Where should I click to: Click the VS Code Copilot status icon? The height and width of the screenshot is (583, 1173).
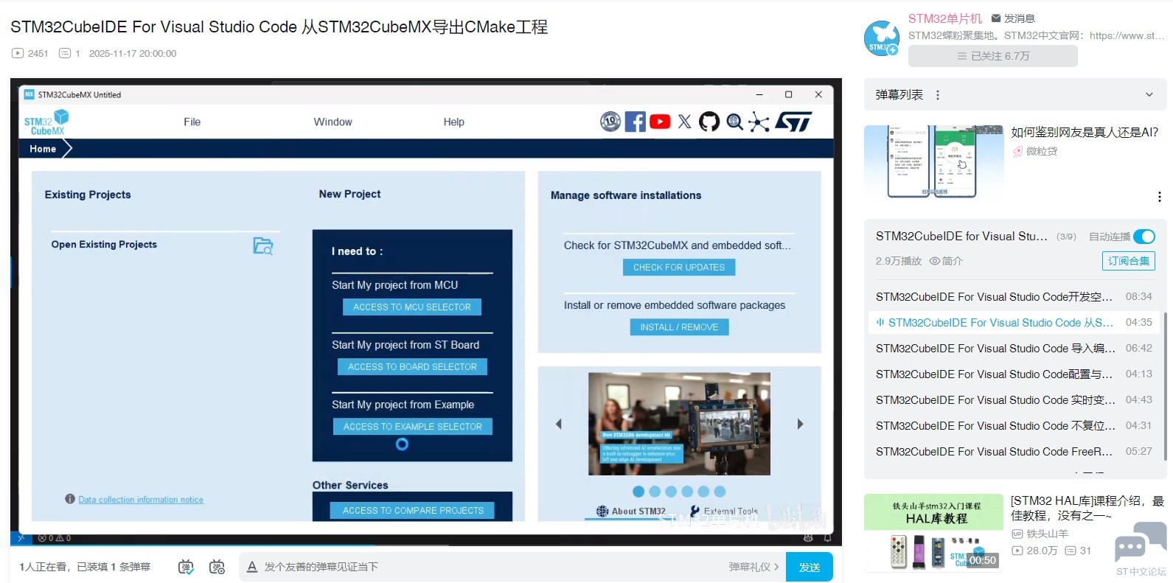808,538
